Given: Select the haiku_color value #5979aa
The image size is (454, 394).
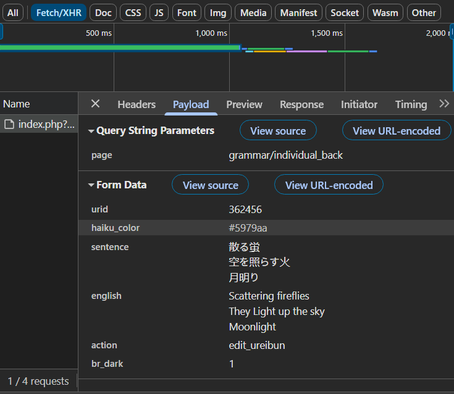Looking at the screenshot, I should [248, 228].
